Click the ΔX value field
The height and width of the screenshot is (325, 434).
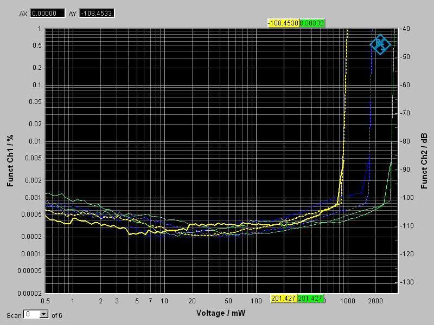(47, 13)
